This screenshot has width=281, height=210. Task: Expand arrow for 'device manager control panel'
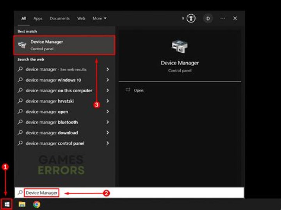coord(107,143)
